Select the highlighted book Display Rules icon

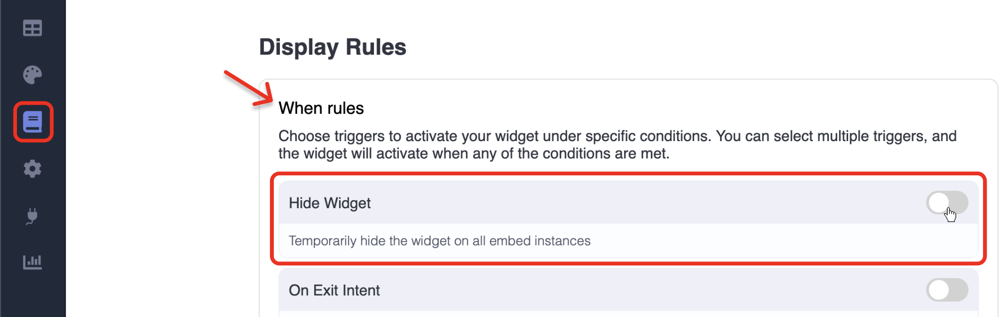coord(33,122)
